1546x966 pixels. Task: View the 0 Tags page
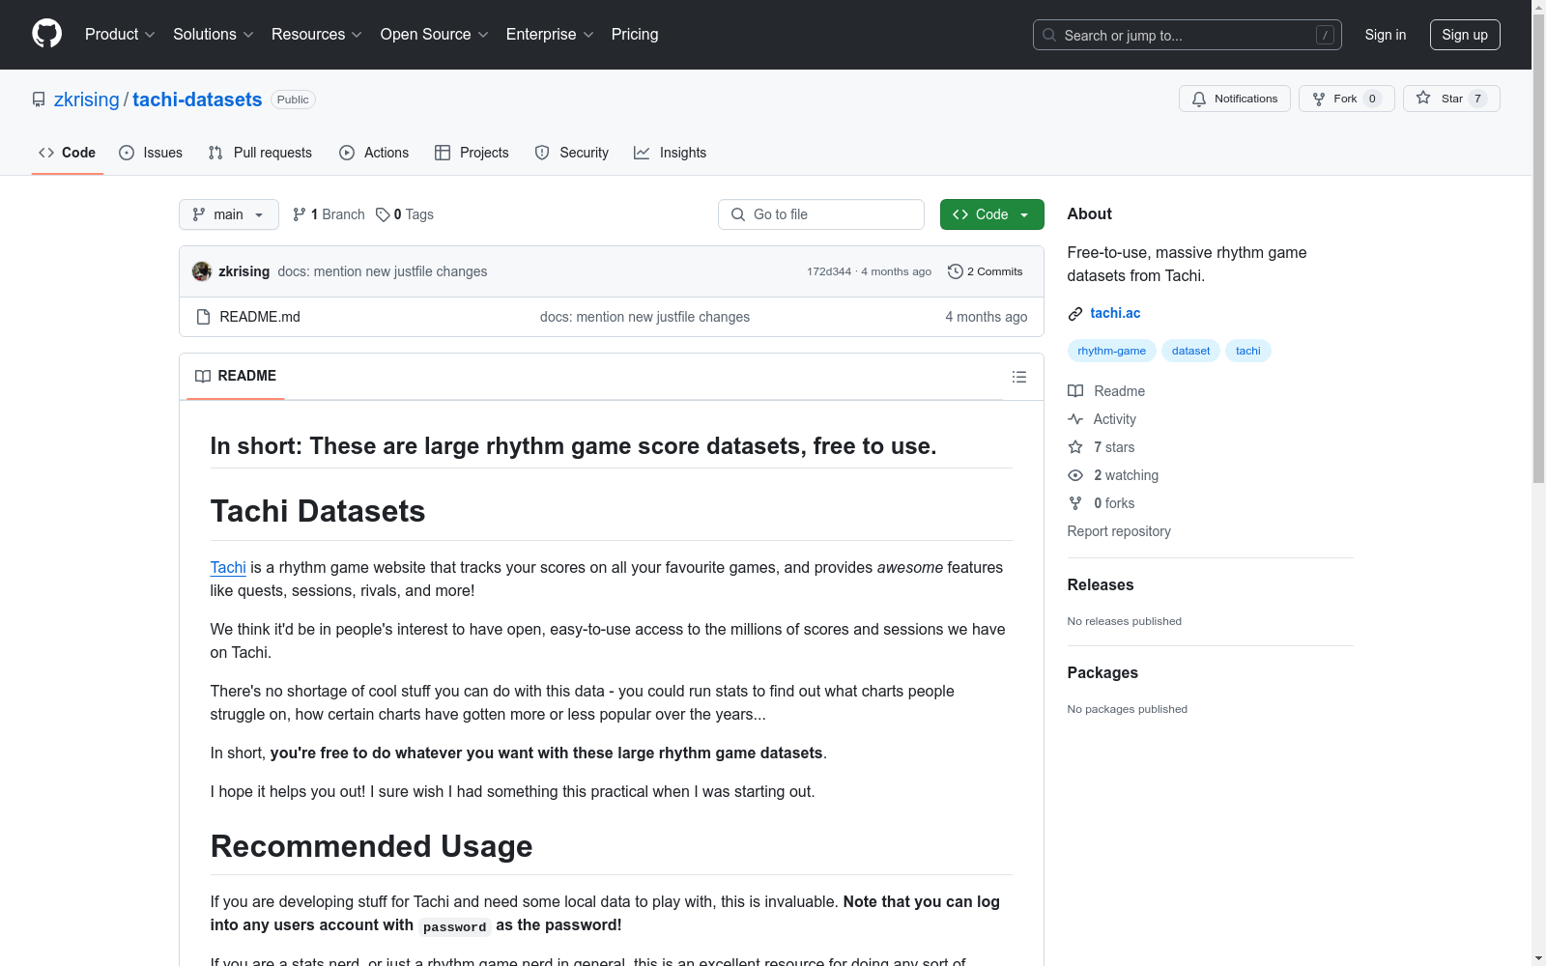(x=405, y=214)
